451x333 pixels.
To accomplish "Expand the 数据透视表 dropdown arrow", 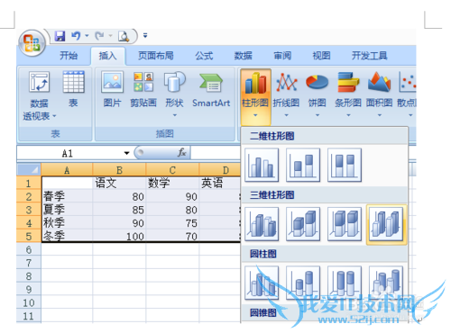I will pyautogui.click(x=54, y=116).
